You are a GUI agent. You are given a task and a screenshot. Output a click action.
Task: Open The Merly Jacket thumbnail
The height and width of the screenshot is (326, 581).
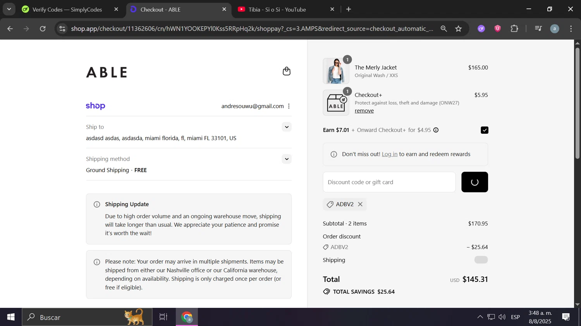[336, 71]
